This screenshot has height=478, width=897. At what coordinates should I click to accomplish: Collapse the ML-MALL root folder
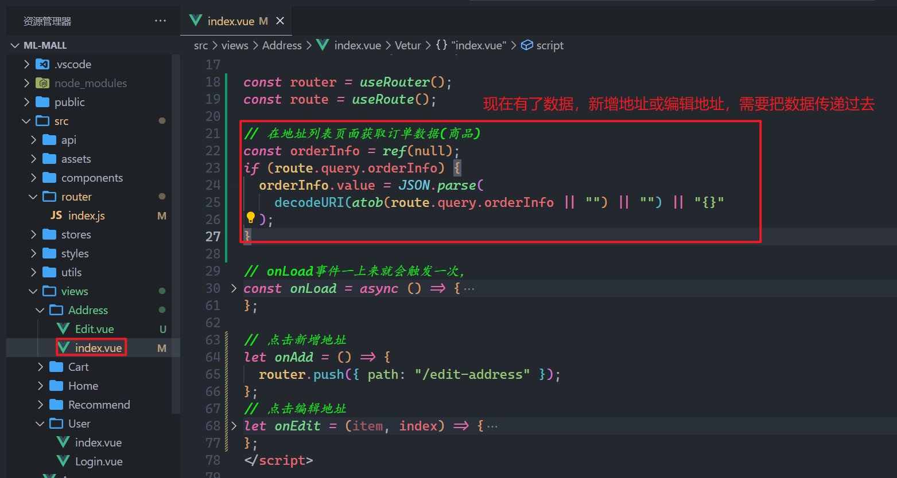[15, 45]
